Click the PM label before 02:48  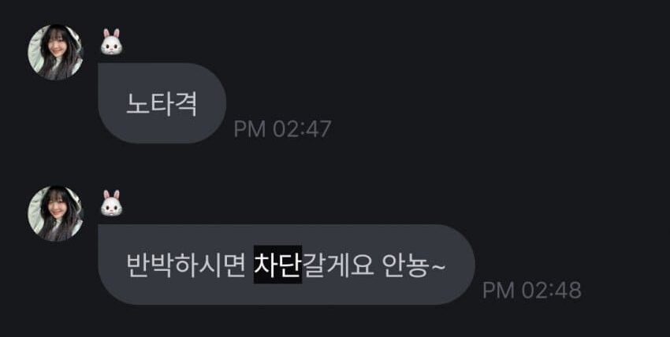click(x=499, y=291)
